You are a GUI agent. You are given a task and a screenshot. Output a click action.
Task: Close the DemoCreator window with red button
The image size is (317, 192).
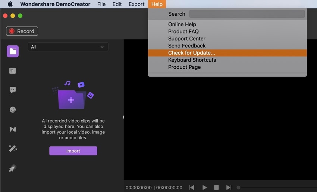5,16
